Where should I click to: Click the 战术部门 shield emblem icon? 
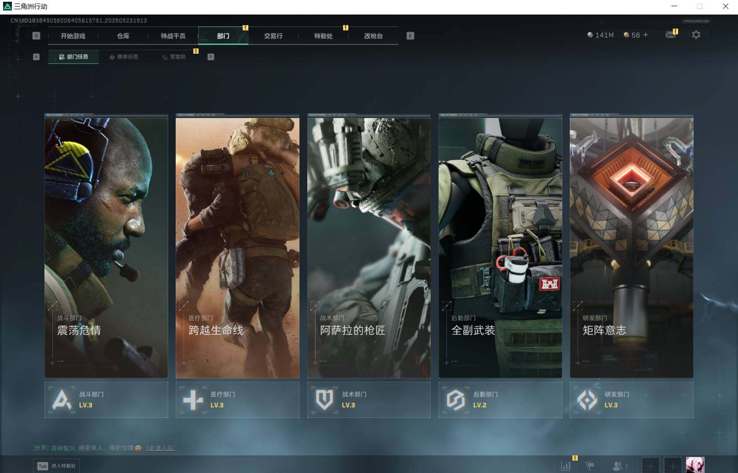[x=325, y=400]
